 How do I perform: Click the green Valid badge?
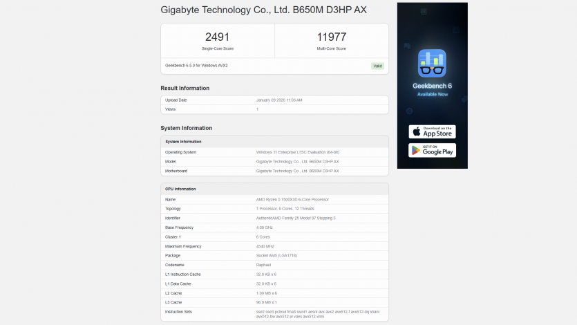tap(377, 66)
